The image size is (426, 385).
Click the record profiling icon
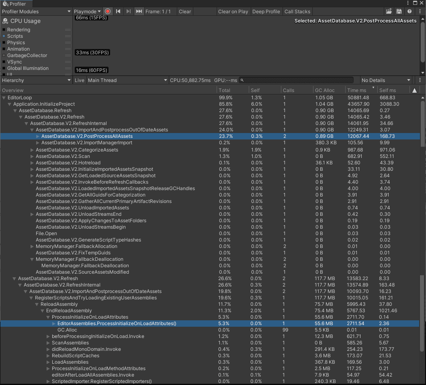[107, 11]
